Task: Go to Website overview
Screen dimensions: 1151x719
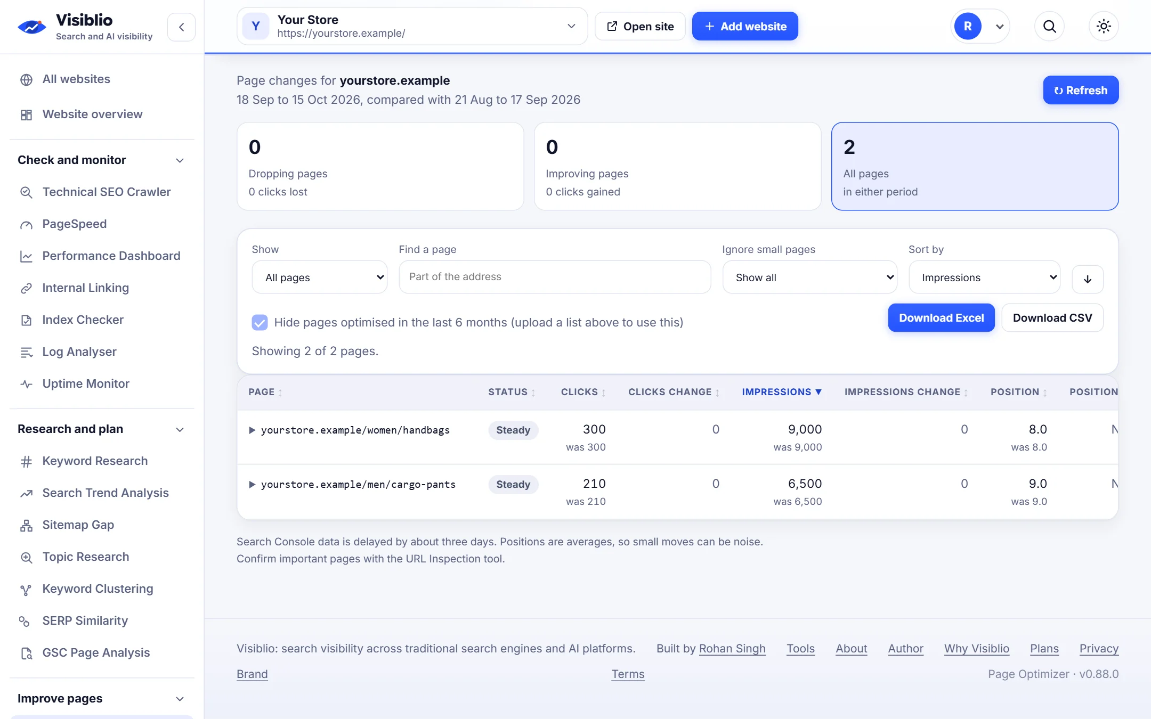Action: coord(101,115)
